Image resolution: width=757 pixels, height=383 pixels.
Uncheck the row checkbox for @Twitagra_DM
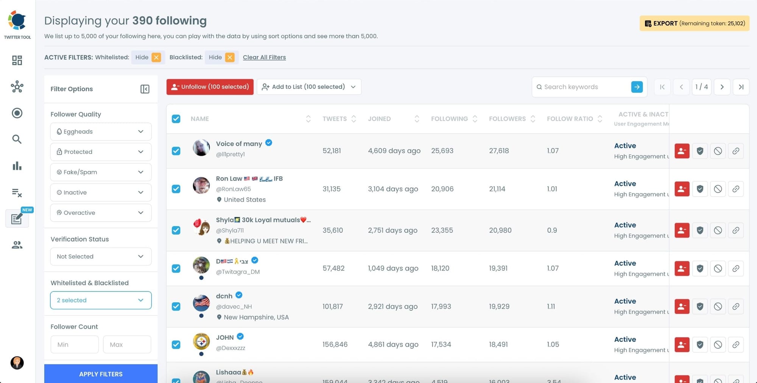pos(176,268)
